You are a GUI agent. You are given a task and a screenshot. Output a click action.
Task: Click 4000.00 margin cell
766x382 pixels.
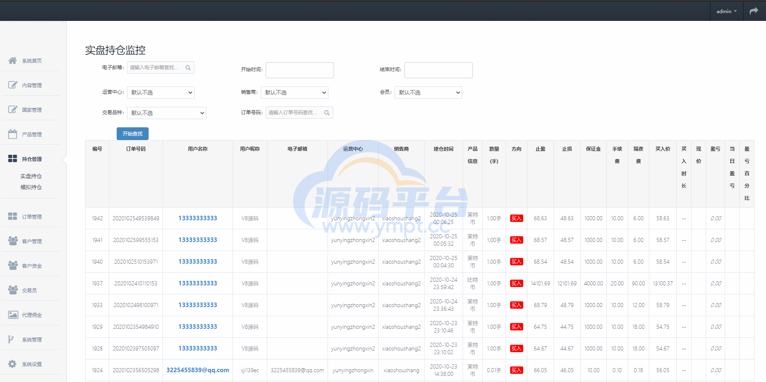(x=593, y=283)
